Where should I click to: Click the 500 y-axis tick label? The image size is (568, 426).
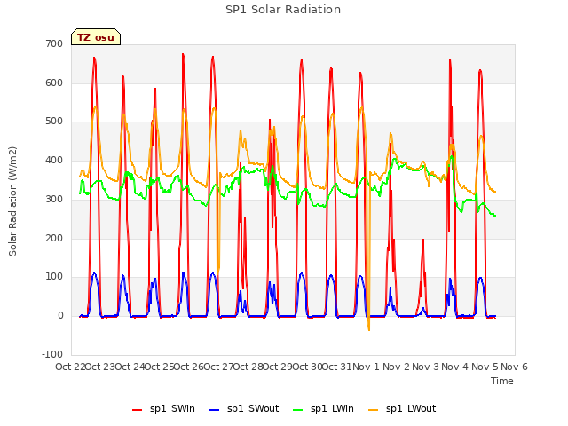pyautogui.click(x=54, y=122)
